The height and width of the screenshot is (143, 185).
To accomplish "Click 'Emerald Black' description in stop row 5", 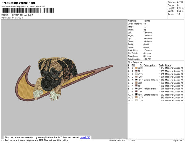I will (150, 80).
